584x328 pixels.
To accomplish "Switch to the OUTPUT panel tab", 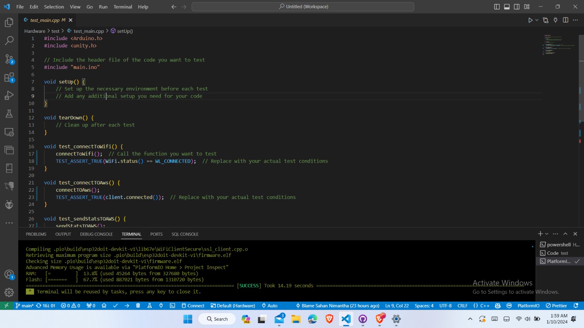I will coord(63,234).
